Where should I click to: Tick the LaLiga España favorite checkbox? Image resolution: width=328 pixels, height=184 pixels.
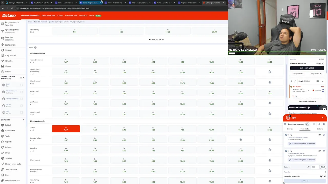pyautogui.click(x=22, y=106)
